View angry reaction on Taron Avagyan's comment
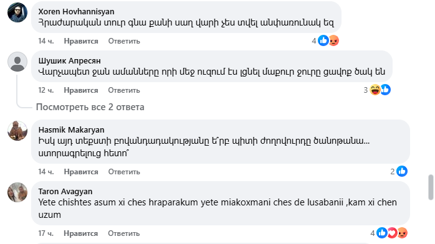This screenshot has height=244, width=435. click(x=403, y=233)
